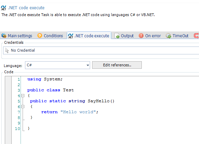The image size is (199, 144).
Task: Click the cursor icon in the Credentials field
Action: click(7, 50)
